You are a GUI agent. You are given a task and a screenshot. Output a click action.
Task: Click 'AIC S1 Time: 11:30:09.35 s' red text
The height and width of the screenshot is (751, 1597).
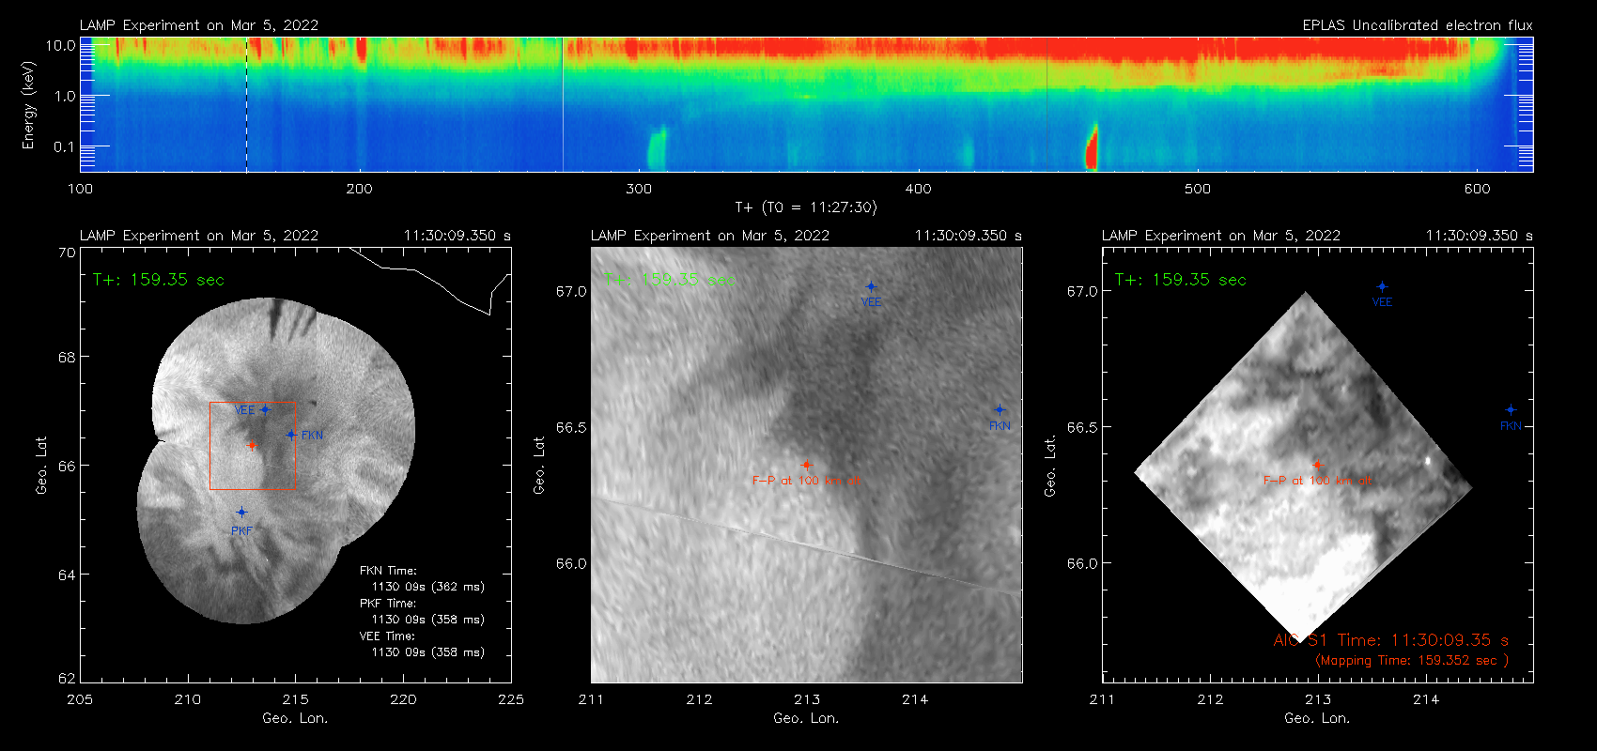[x=1391, y=640]
